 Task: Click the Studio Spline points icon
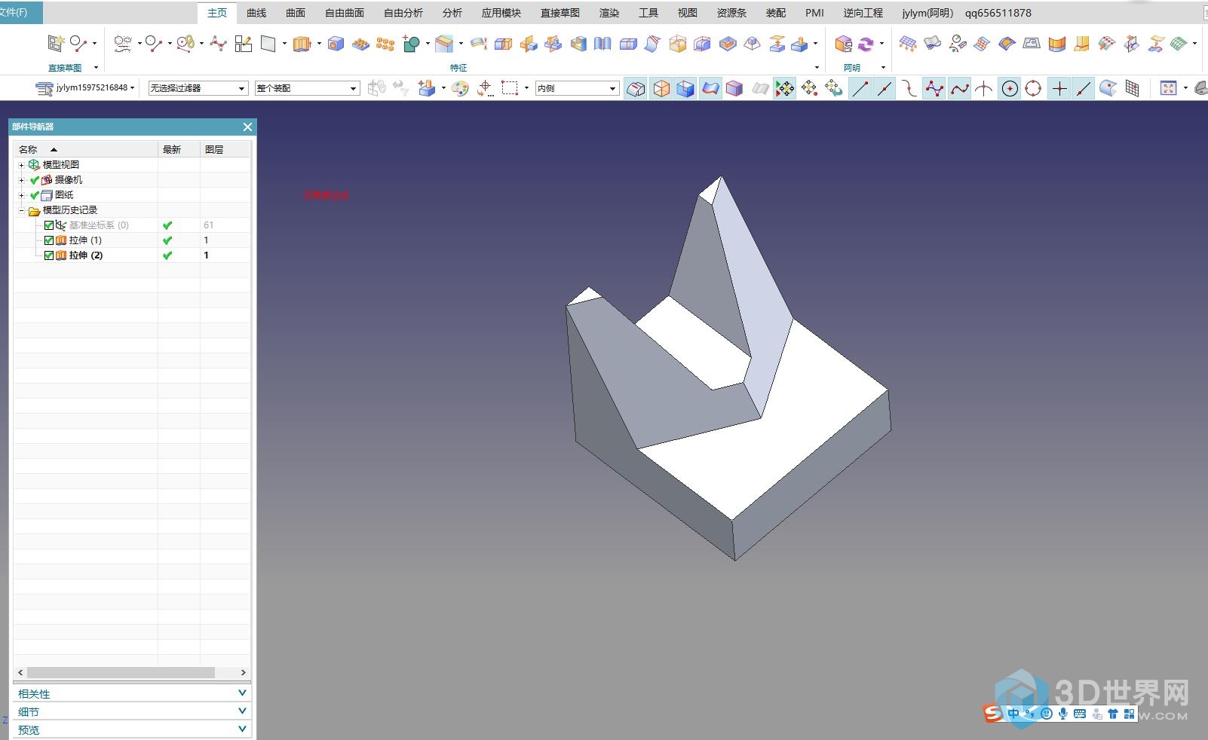coord(219,44)
